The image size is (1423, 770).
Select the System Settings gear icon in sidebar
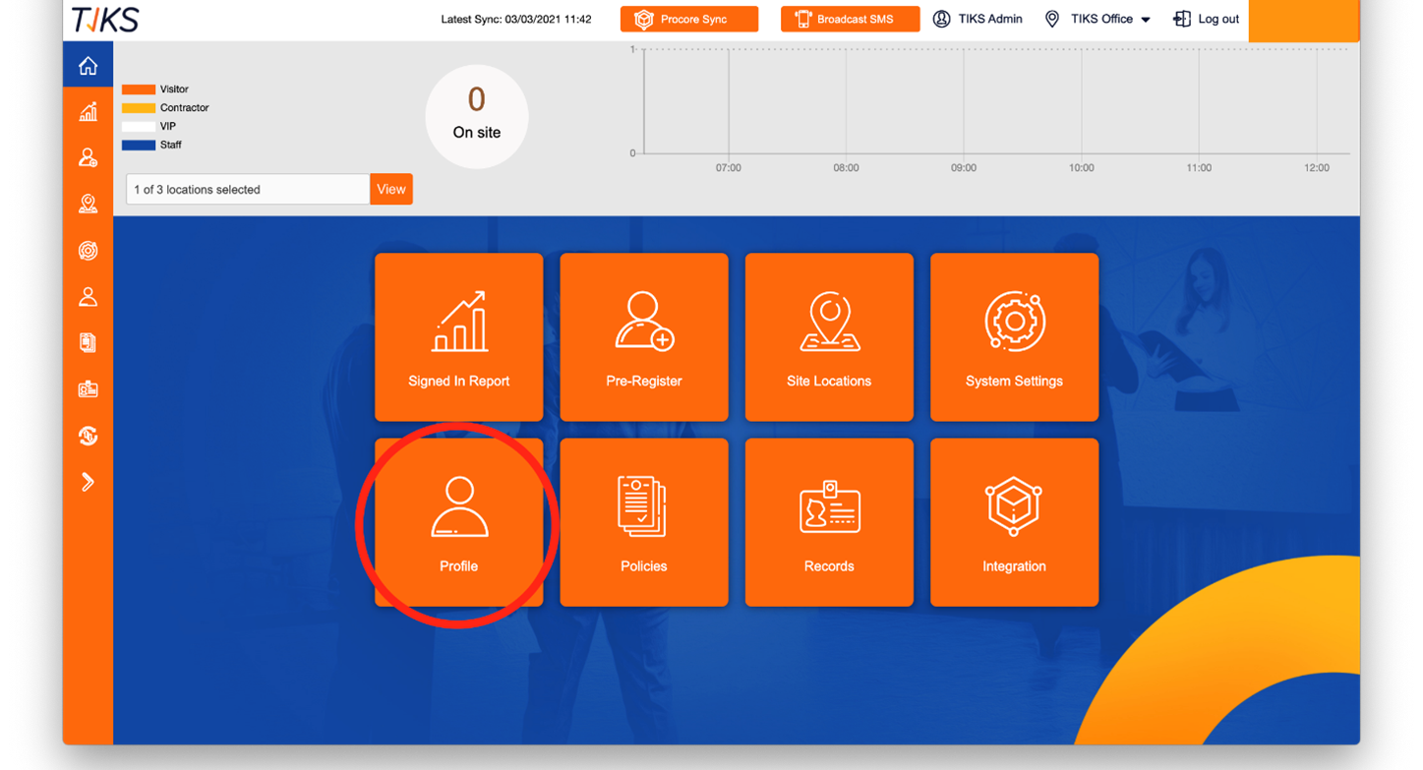(88, 250)
